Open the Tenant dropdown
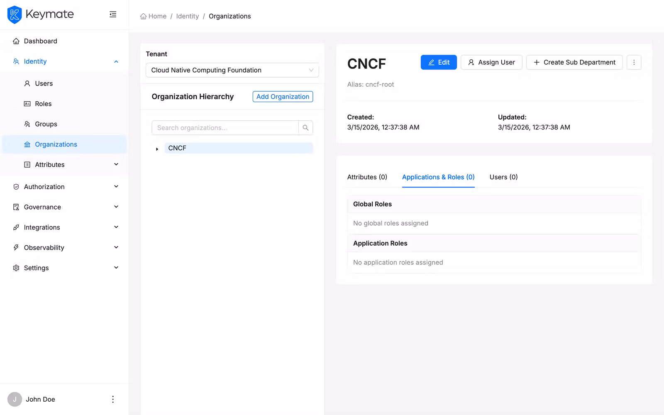This screenshot has height=415, width=664. [x=232, y=70]
